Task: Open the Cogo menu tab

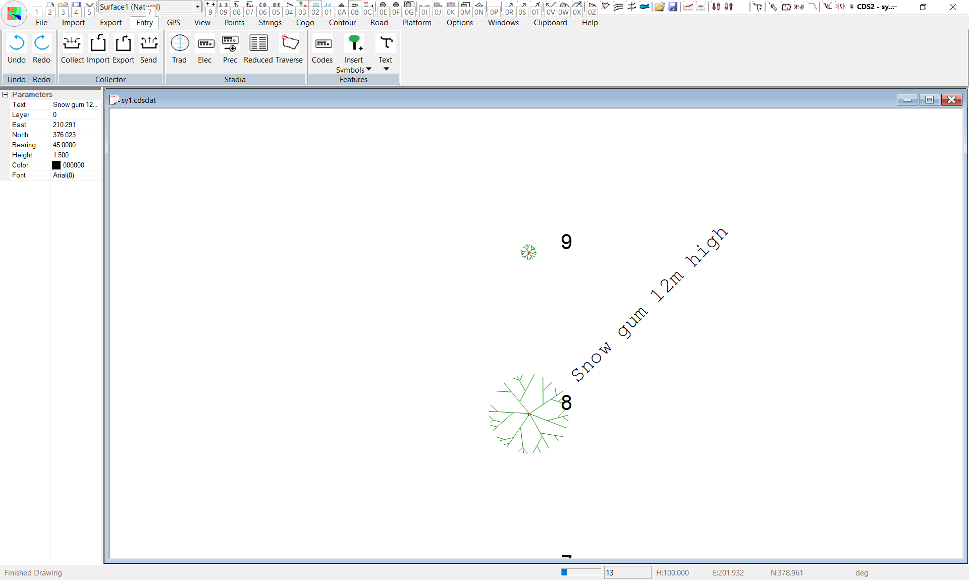Action: [x=305, y=23]
